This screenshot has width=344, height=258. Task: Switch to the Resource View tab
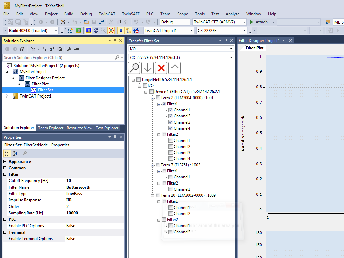click(79, 128)
